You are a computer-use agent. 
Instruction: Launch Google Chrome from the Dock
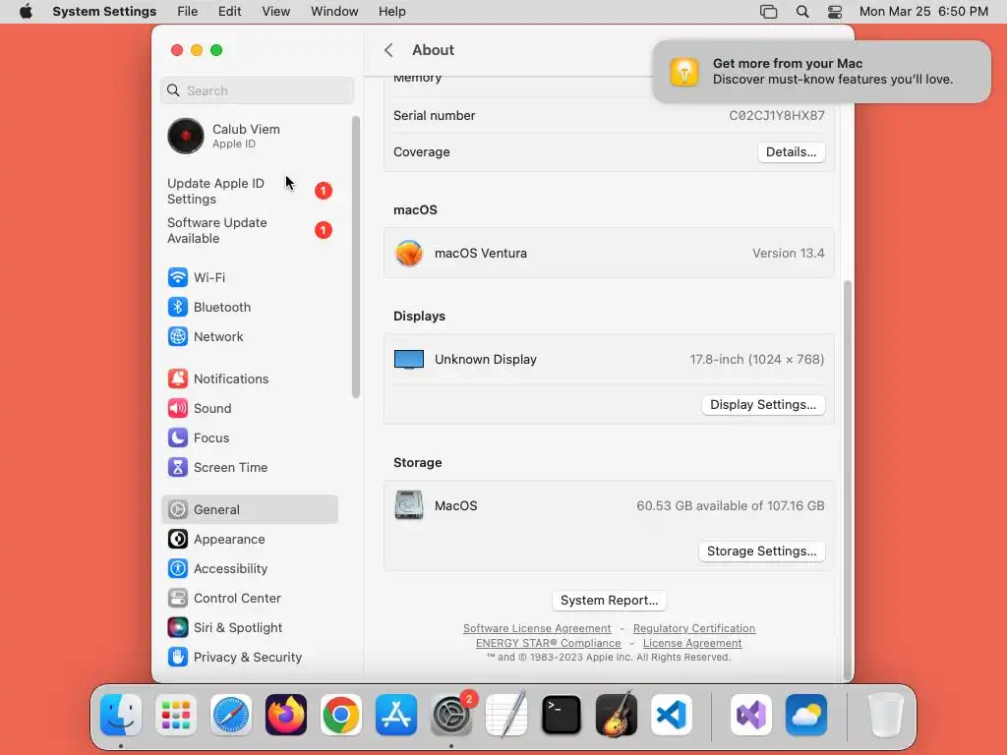pyautogui.click(x=341, y=715)
